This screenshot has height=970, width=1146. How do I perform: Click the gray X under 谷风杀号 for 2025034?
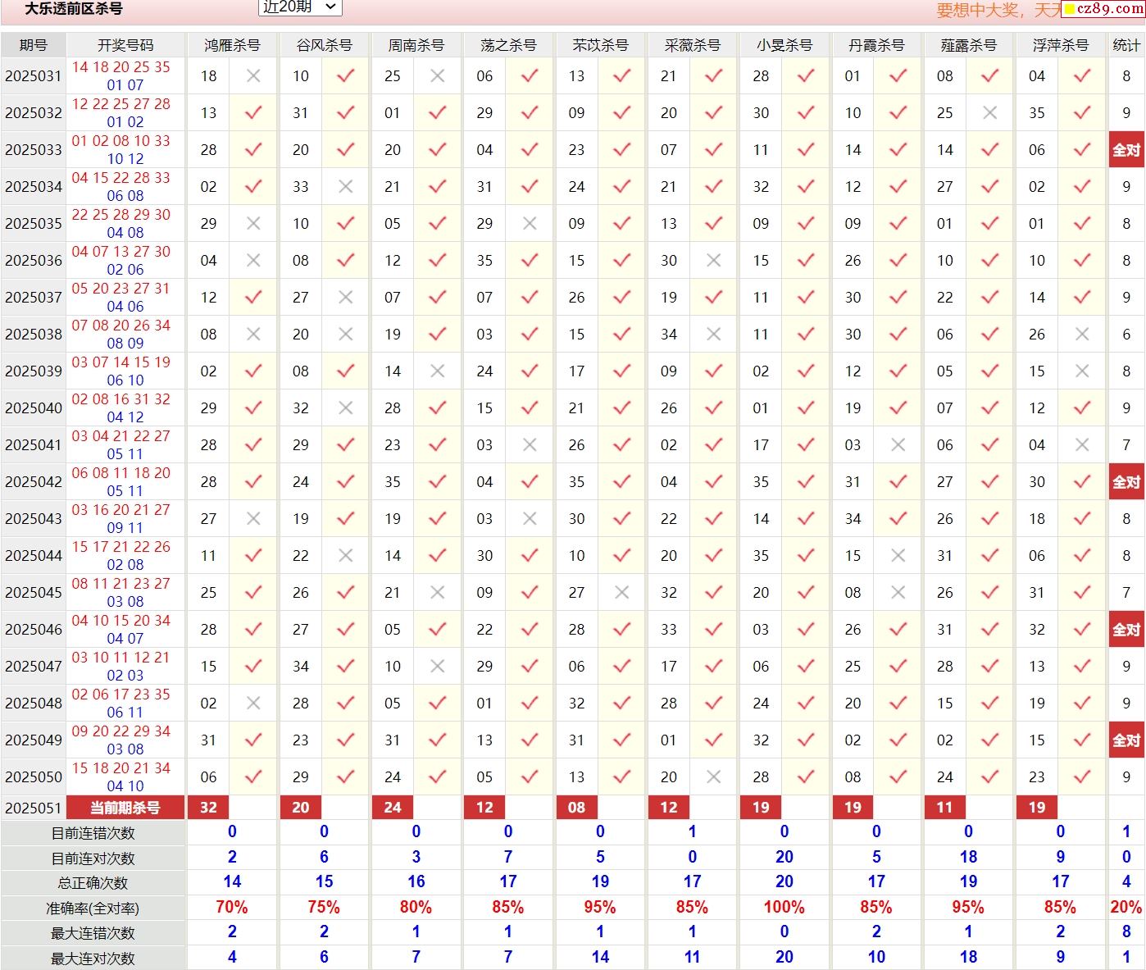345,186
